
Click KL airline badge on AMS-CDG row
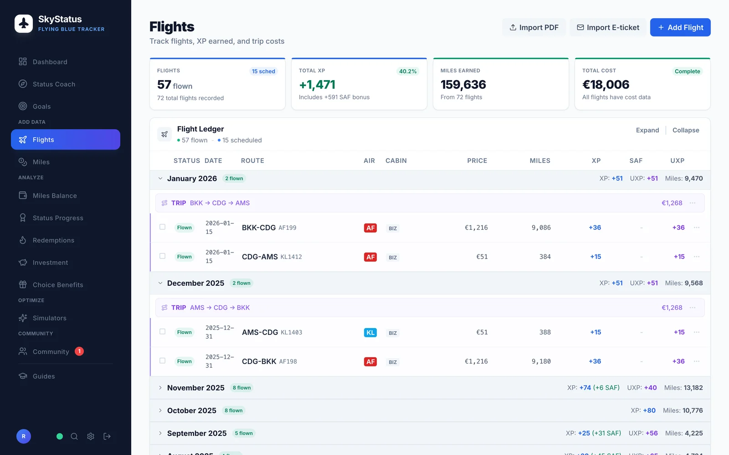[x=370, y=332]
